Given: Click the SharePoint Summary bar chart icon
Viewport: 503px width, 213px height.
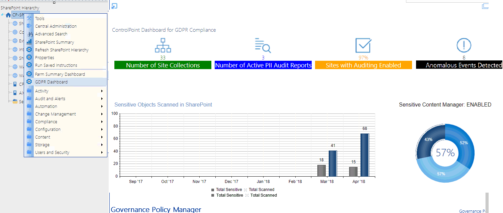Looking at the screenshot, I should (x=29, y=42).
